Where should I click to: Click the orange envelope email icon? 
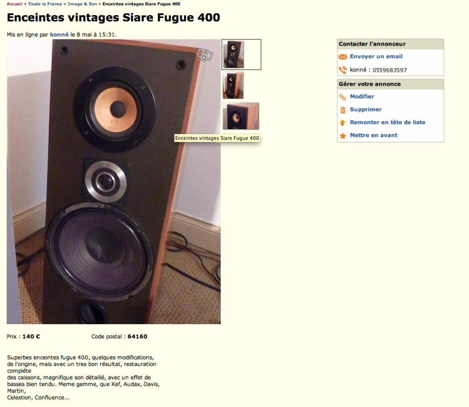[x=343, y=56]
